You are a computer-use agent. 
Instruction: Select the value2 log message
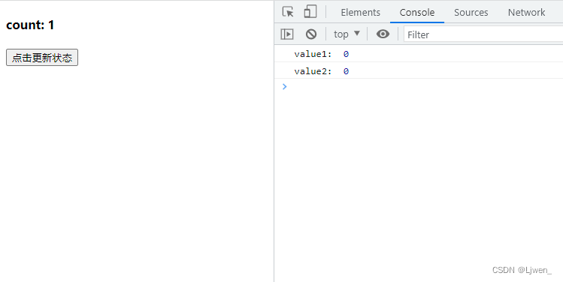(419, 71)
